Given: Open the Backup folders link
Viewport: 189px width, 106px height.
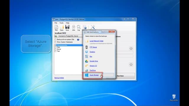Looking at the screenshot, I should coord(59,78).
